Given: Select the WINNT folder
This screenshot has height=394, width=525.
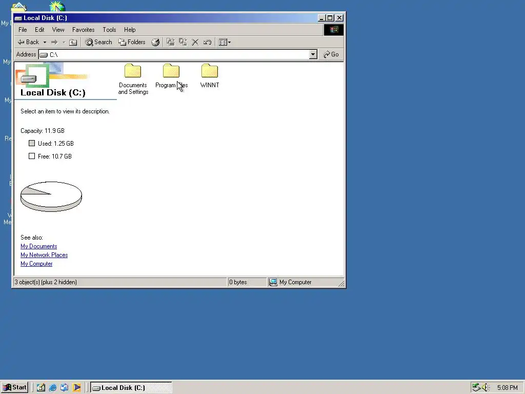Looking at the screenshot, I should click(210, 76).
